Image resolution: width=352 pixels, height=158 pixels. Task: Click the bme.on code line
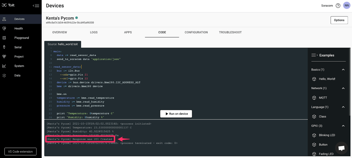[62, 94]
